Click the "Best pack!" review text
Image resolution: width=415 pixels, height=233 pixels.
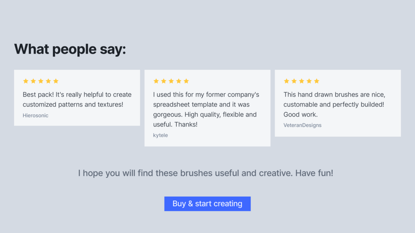(77, 99)
